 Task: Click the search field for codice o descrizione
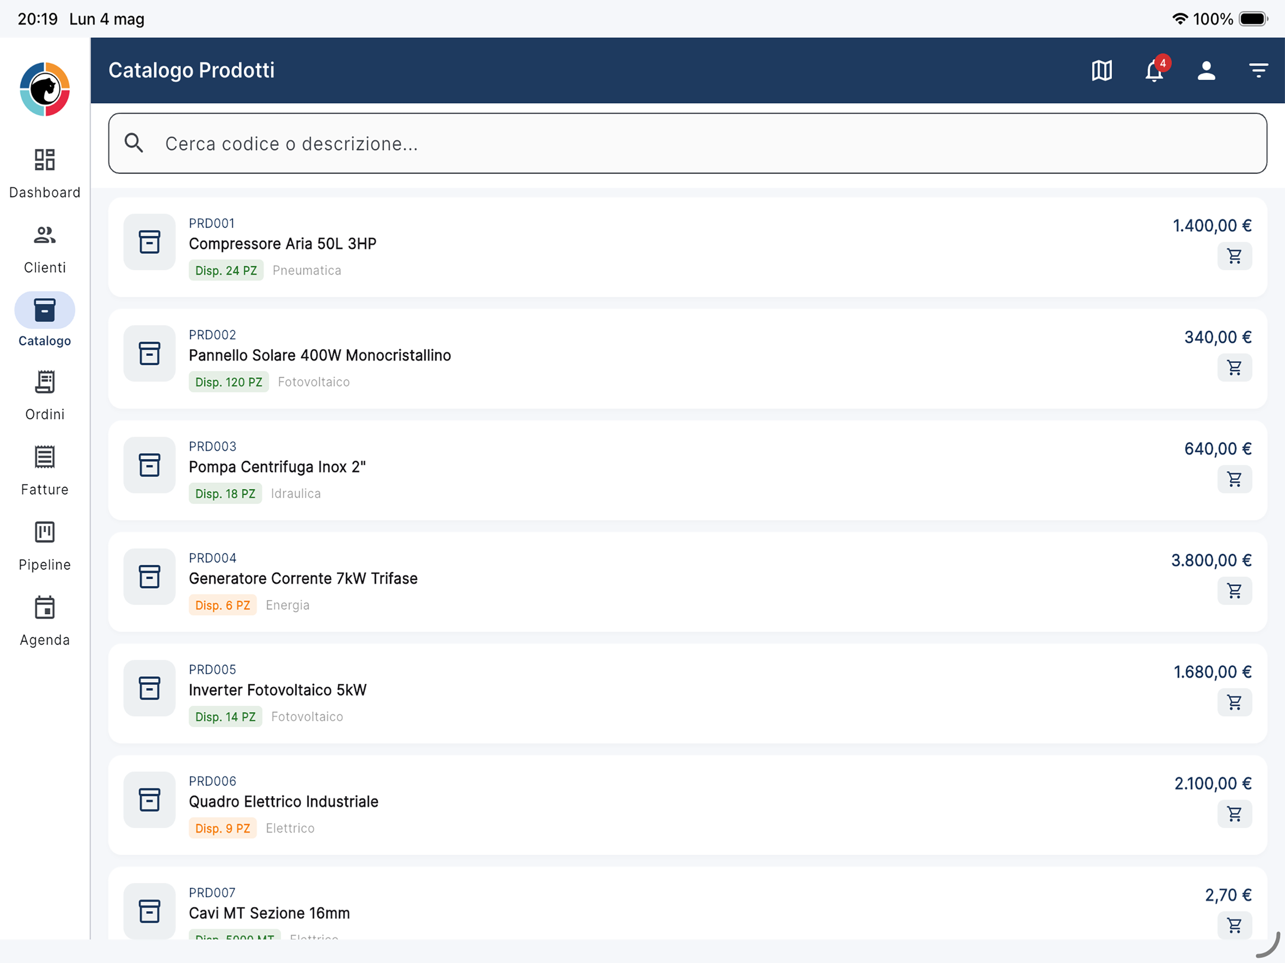tap(687, 143)
